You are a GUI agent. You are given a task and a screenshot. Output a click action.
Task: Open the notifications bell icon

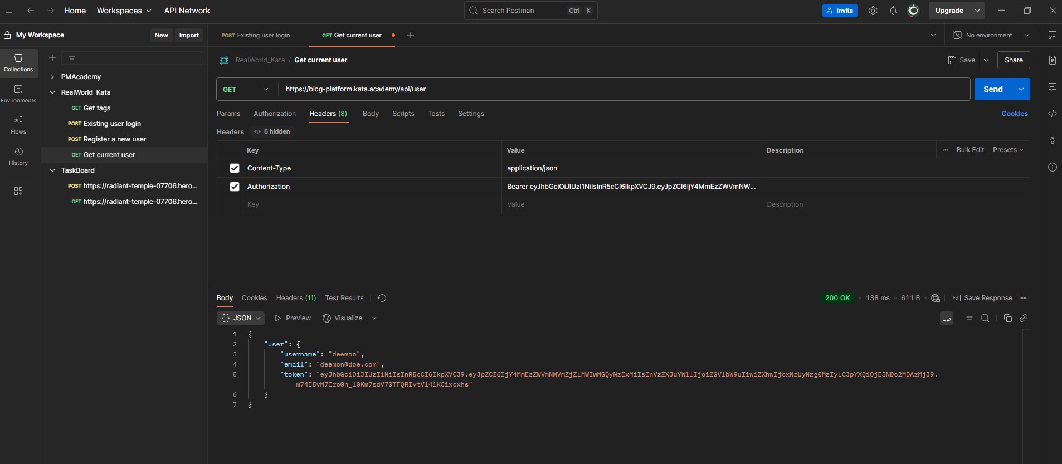(893, 11)
